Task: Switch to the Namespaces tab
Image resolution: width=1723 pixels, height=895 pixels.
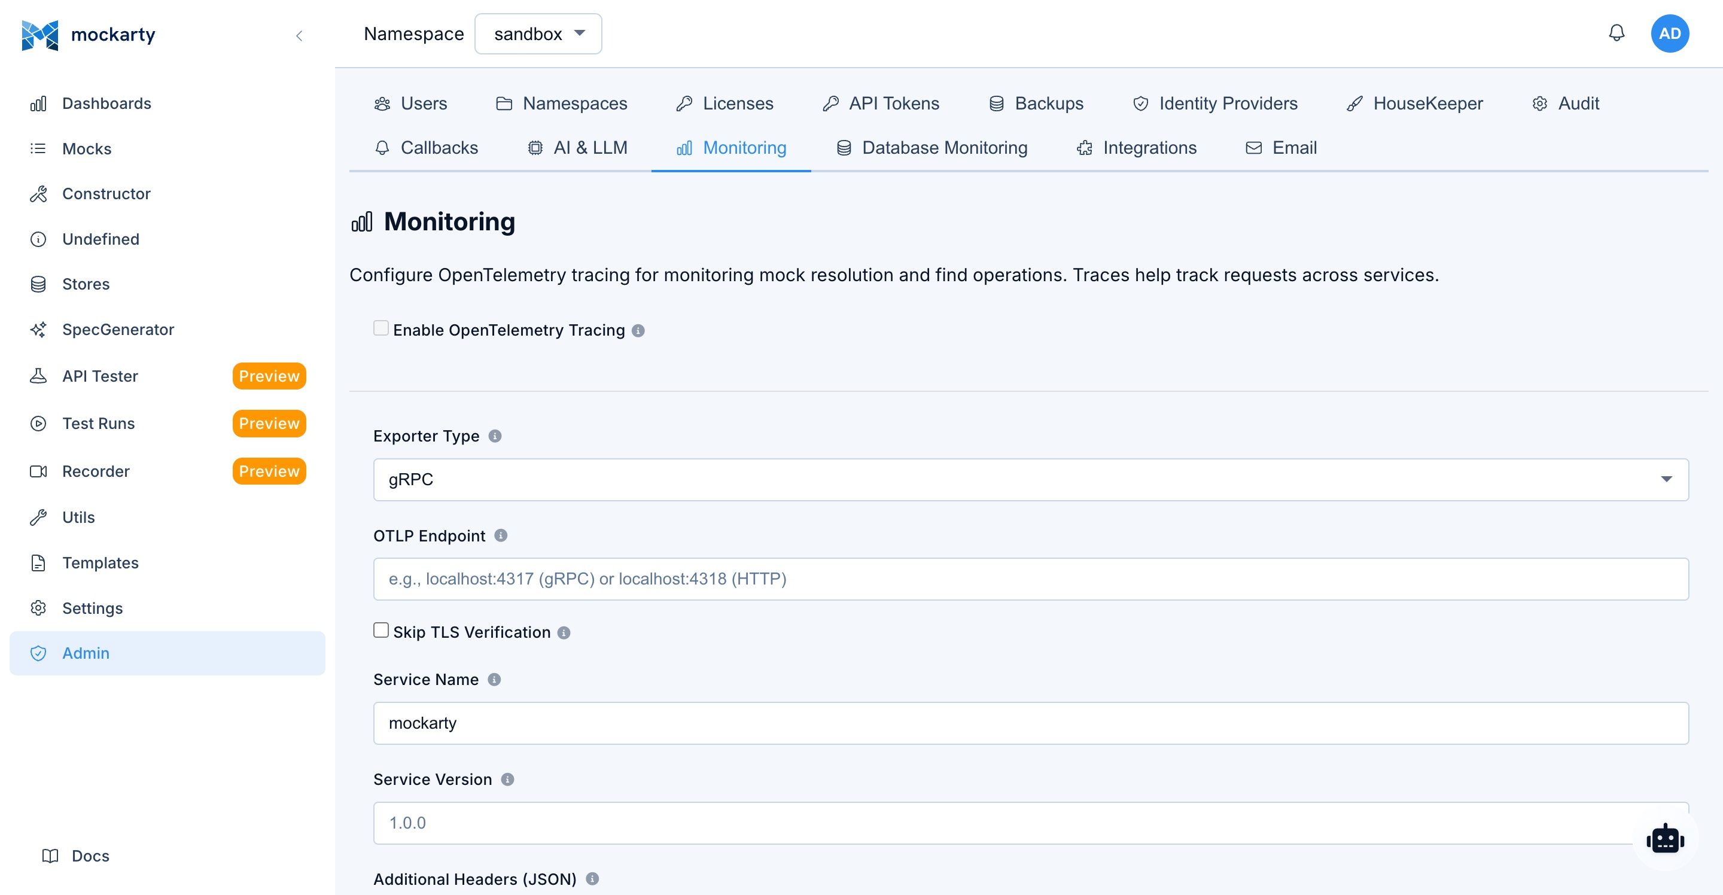Action: point(561,103)
